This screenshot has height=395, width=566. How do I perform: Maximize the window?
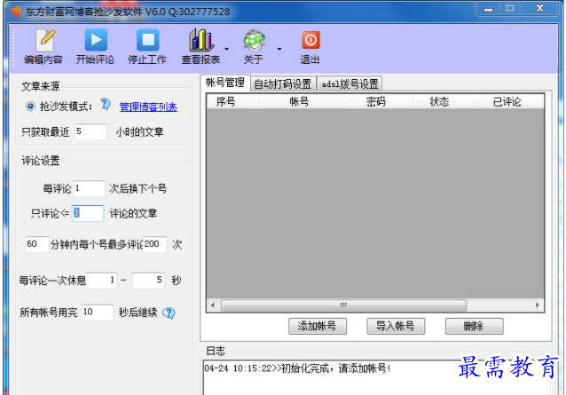[x=510, y=9]
